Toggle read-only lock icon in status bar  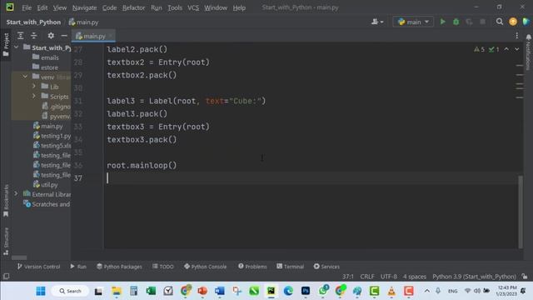(x=525, y=277)
